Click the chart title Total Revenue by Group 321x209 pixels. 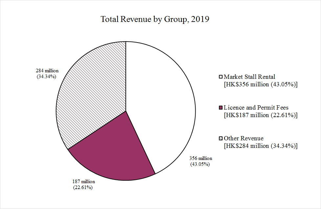coord(155,19)
